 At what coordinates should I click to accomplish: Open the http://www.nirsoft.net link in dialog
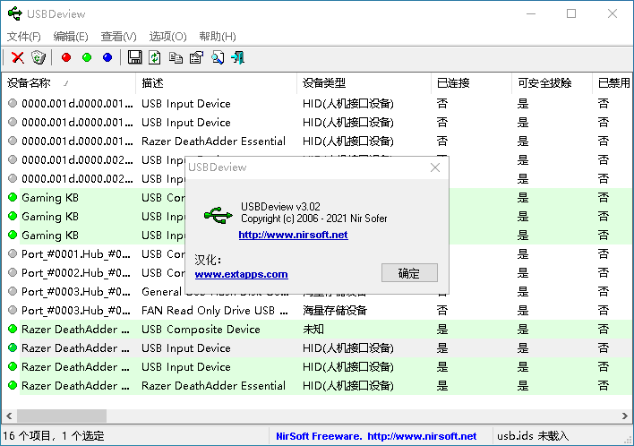pyautogui.click(x=293, y=235)
